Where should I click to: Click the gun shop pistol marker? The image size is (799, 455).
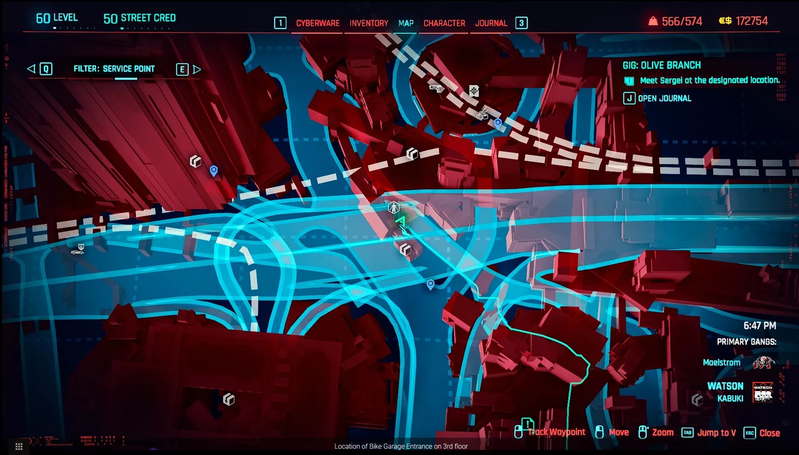[x=436, y=88]
